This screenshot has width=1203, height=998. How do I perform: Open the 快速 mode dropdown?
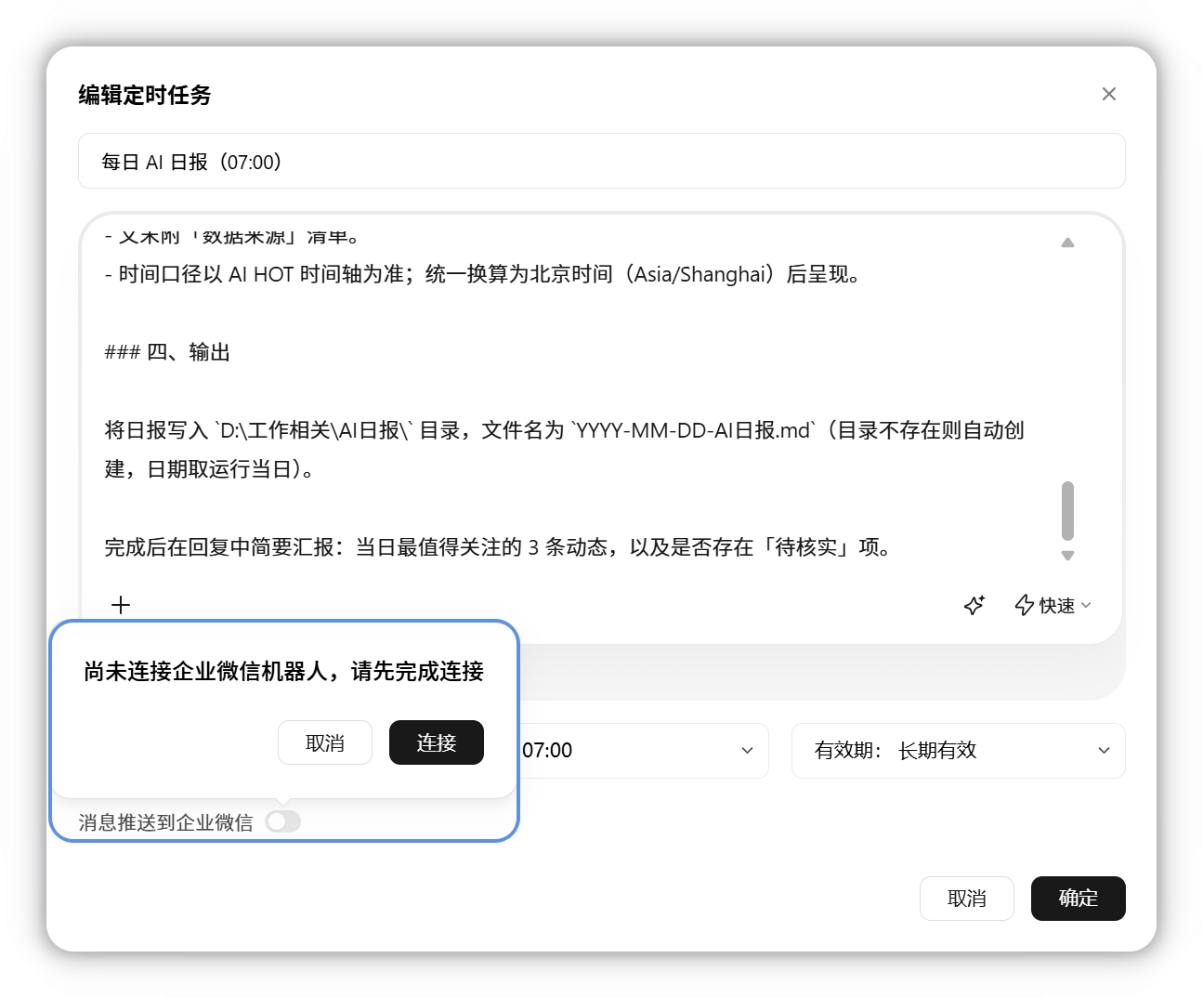pos(1053,605)
